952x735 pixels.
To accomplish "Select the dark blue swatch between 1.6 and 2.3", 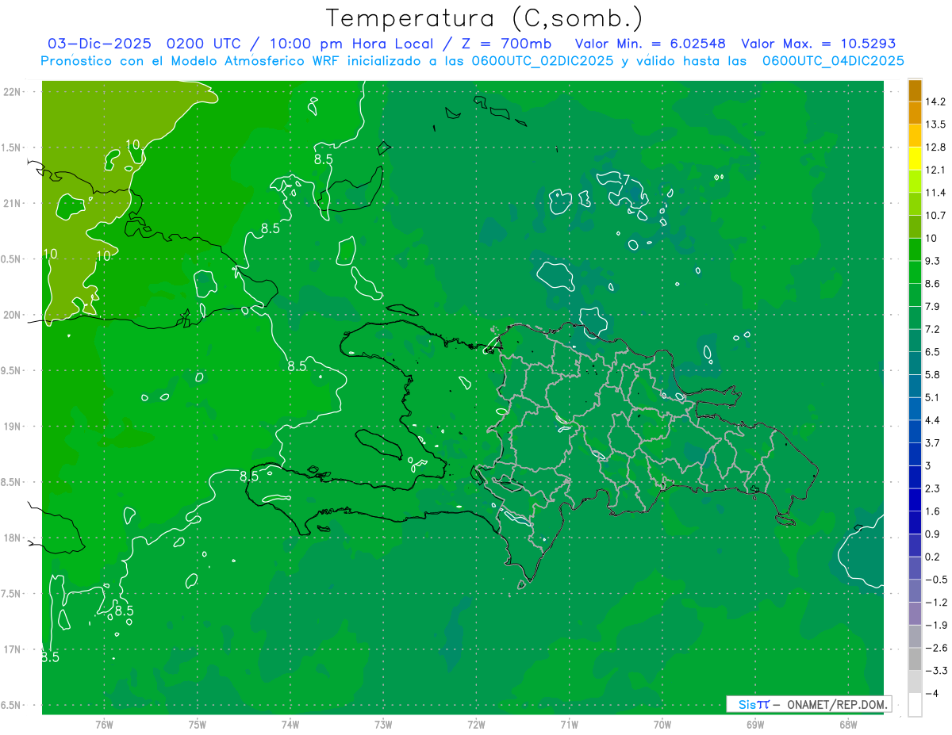I will tap(915, 500).
